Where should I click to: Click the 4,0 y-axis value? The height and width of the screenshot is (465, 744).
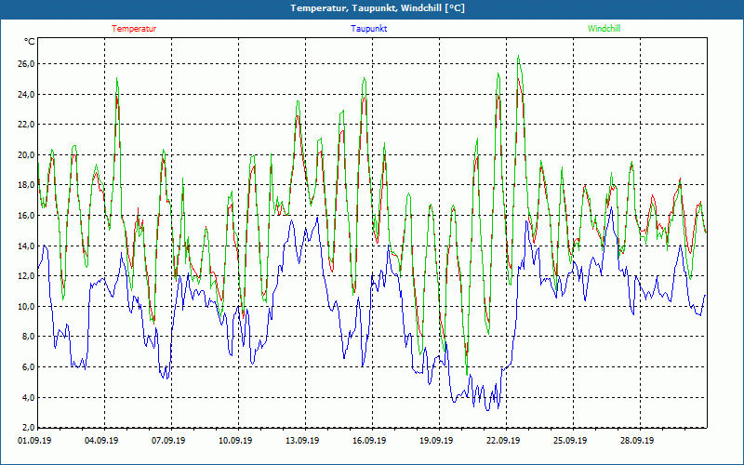click(x=29, y=397)
